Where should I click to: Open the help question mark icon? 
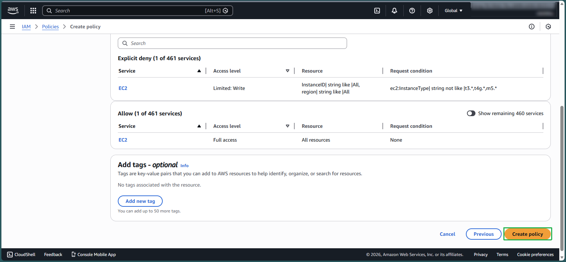click(412, 11)
